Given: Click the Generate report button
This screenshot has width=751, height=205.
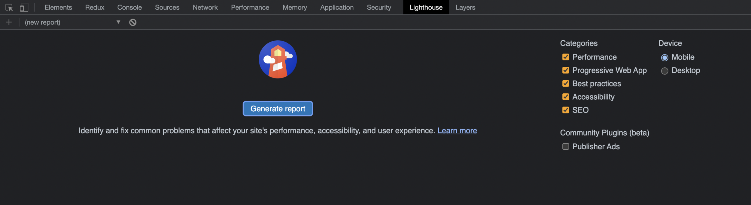Looking at the screenshot, I should pyautogui.click(x=278, y=109).
